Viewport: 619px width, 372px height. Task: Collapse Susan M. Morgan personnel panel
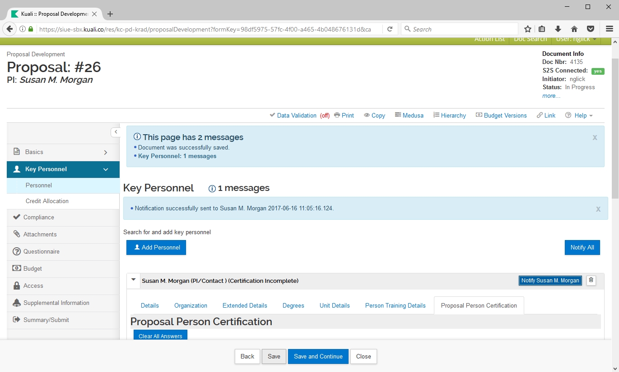click(x=133, y=280)
